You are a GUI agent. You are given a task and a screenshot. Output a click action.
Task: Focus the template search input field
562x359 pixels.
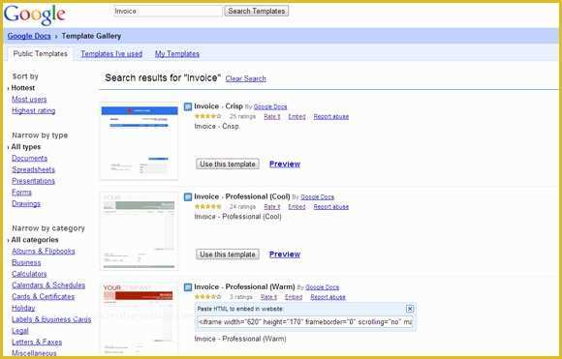coord(168,11)
